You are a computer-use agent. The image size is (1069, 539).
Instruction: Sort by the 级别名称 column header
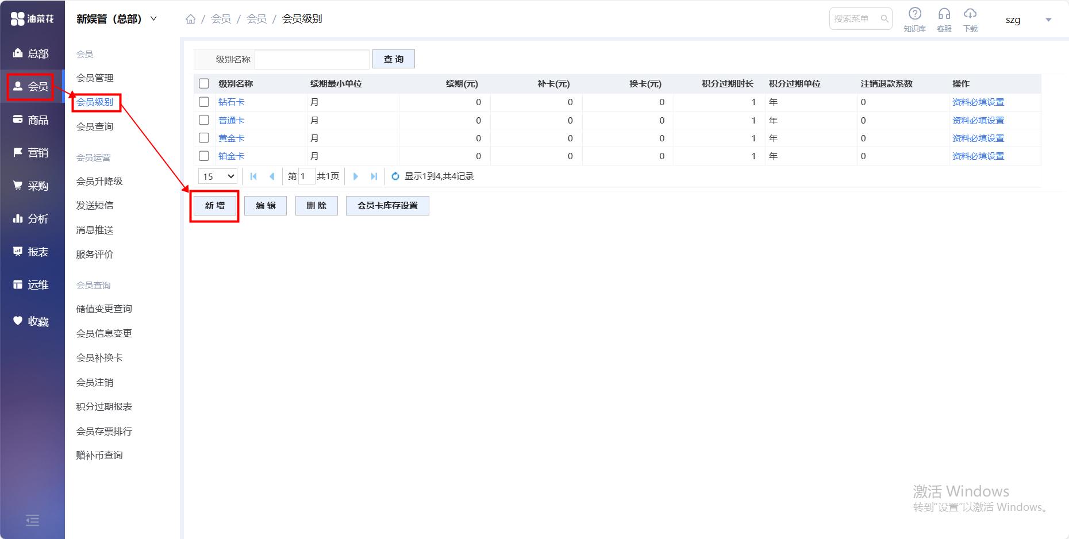[x=236, y=84]
